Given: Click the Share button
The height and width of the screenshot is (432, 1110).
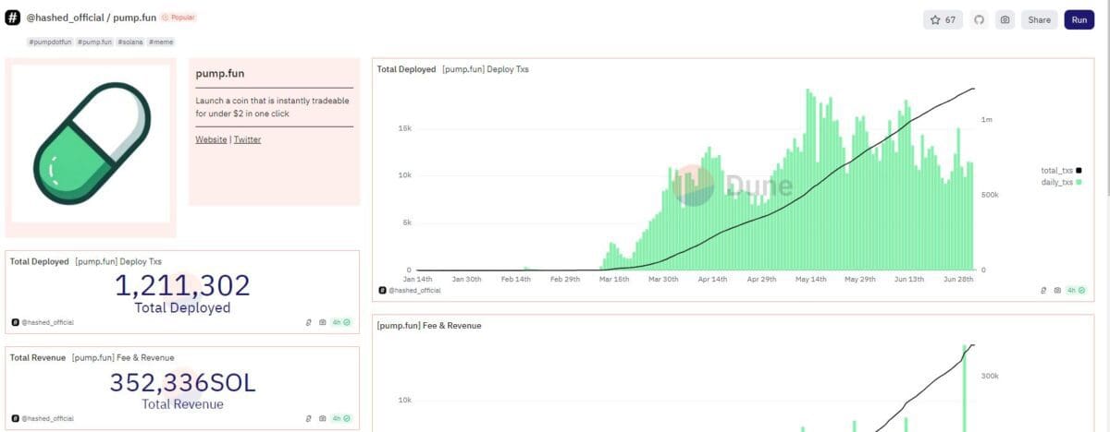Looking at the screenshot, I should pyautogui.click(x=1039, y=19).
